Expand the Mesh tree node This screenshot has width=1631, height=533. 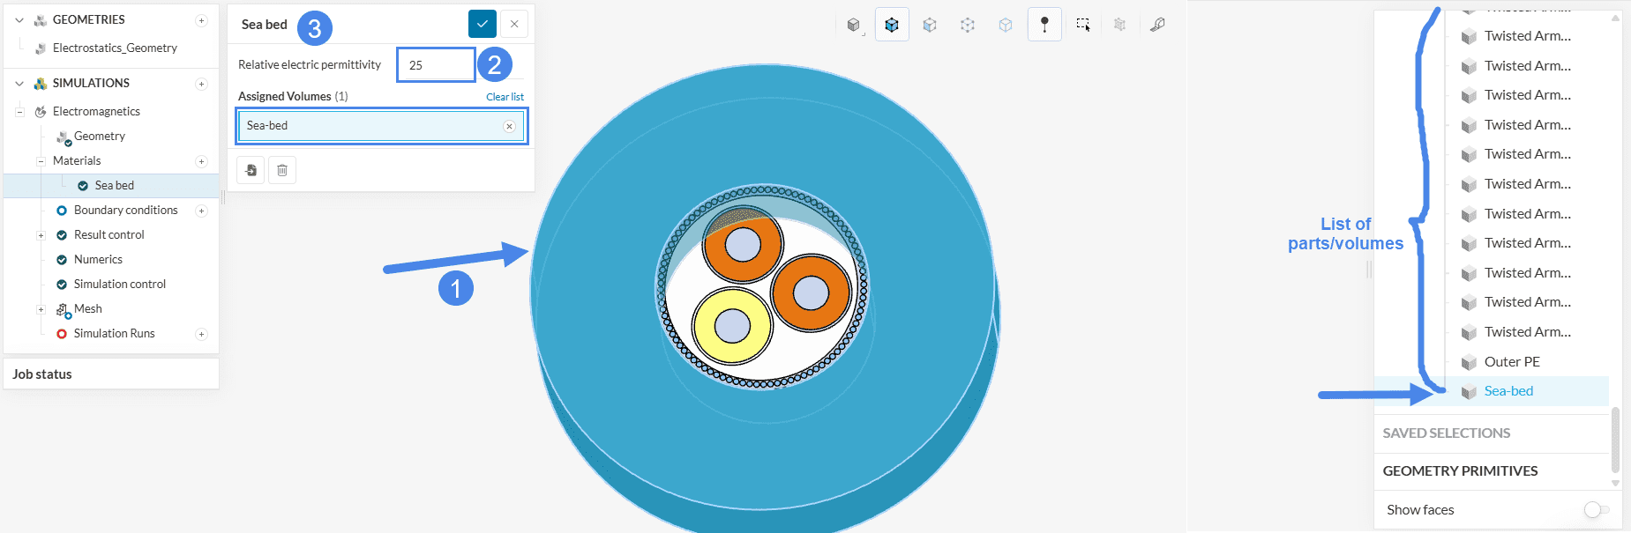(x=41, y=309)
